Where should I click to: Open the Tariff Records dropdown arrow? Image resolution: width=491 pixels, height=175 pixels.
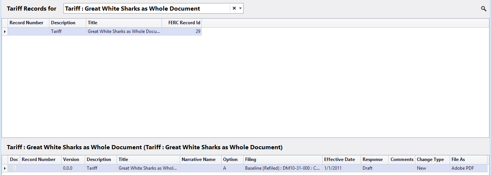pos(241,8)
